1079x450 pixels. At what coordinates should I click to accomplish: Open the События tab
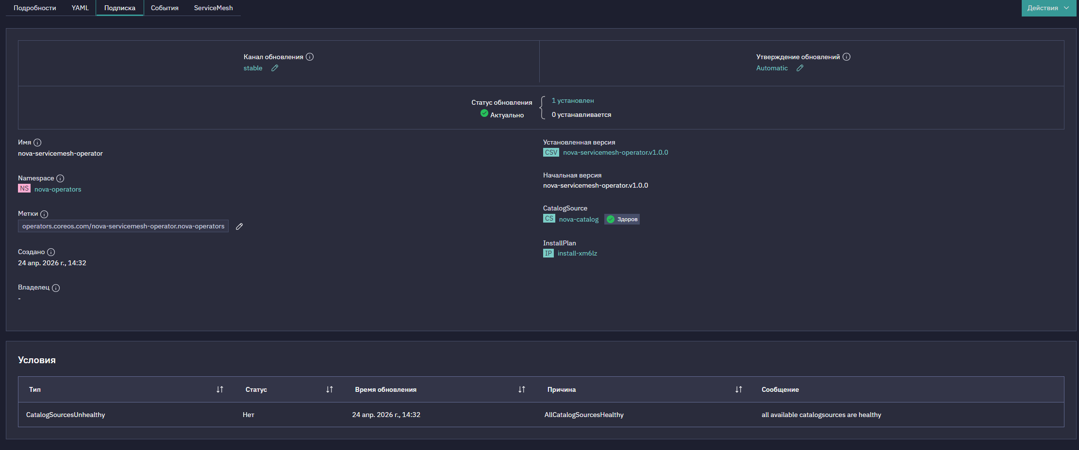coord(165,8)
